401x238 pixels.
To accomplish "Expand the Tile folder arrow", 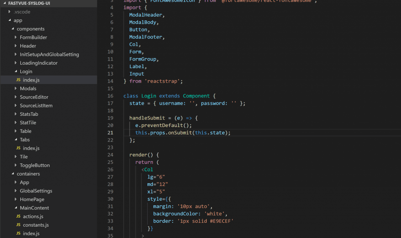I will [16, 157].
